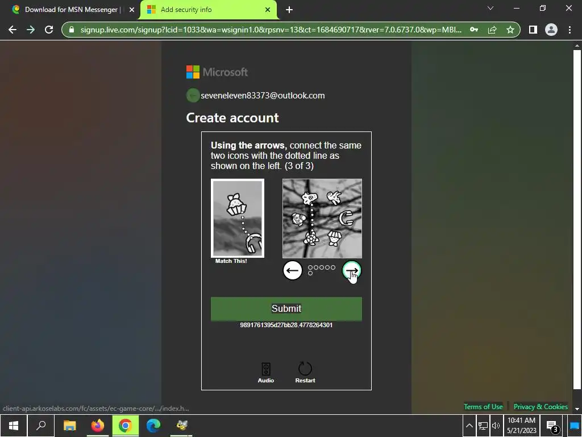Open Windows taskbar search

pos(41,426)
